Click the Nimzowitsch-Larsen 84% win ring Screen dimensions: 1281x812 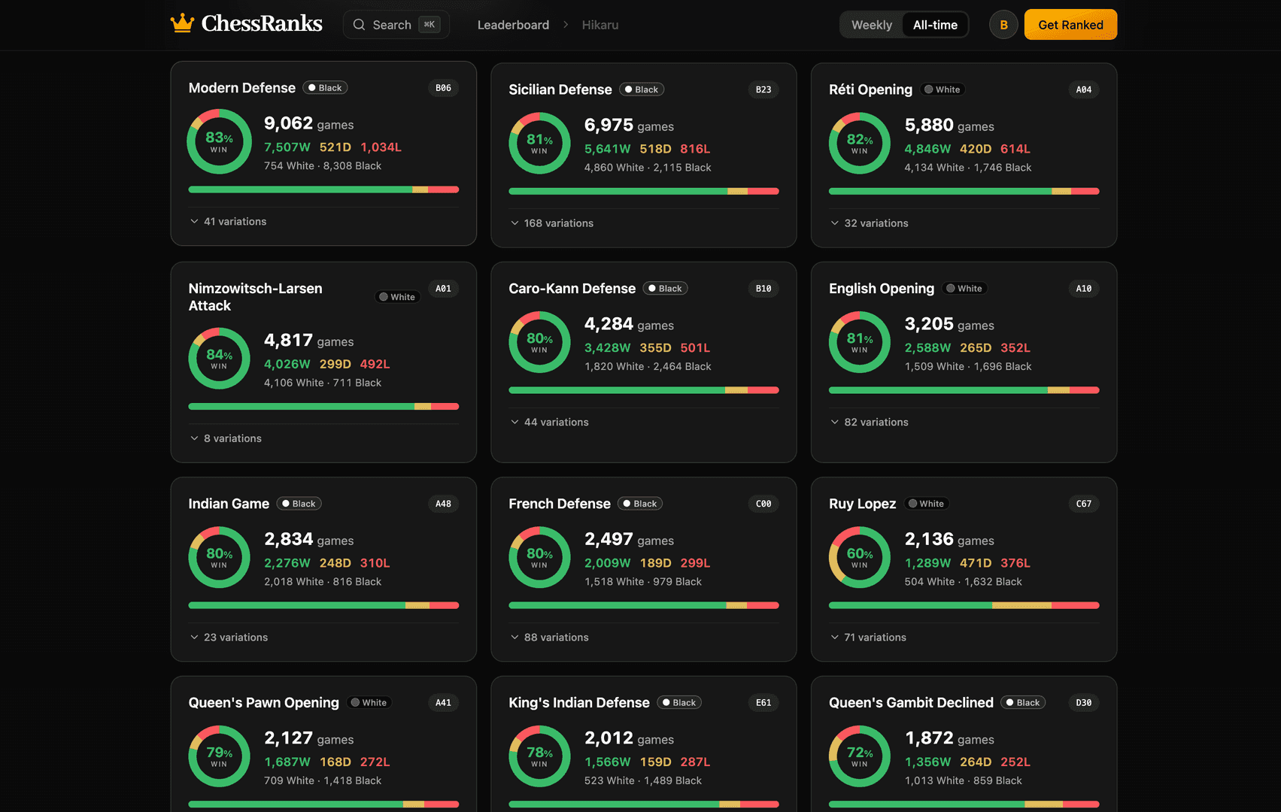pos(219,359)
